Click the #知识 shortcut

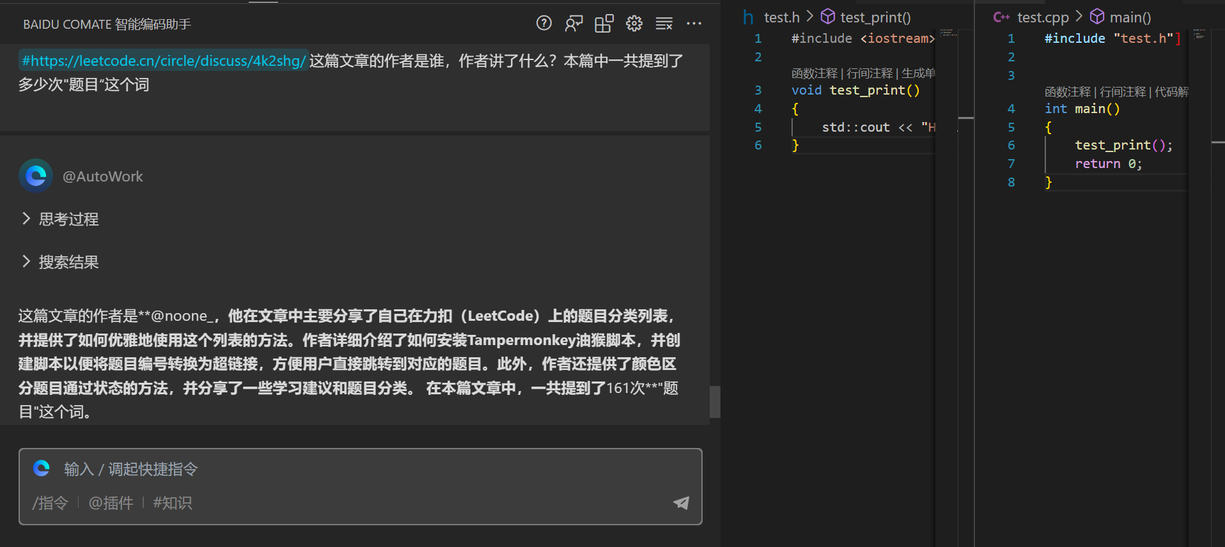tap(172, 503)
